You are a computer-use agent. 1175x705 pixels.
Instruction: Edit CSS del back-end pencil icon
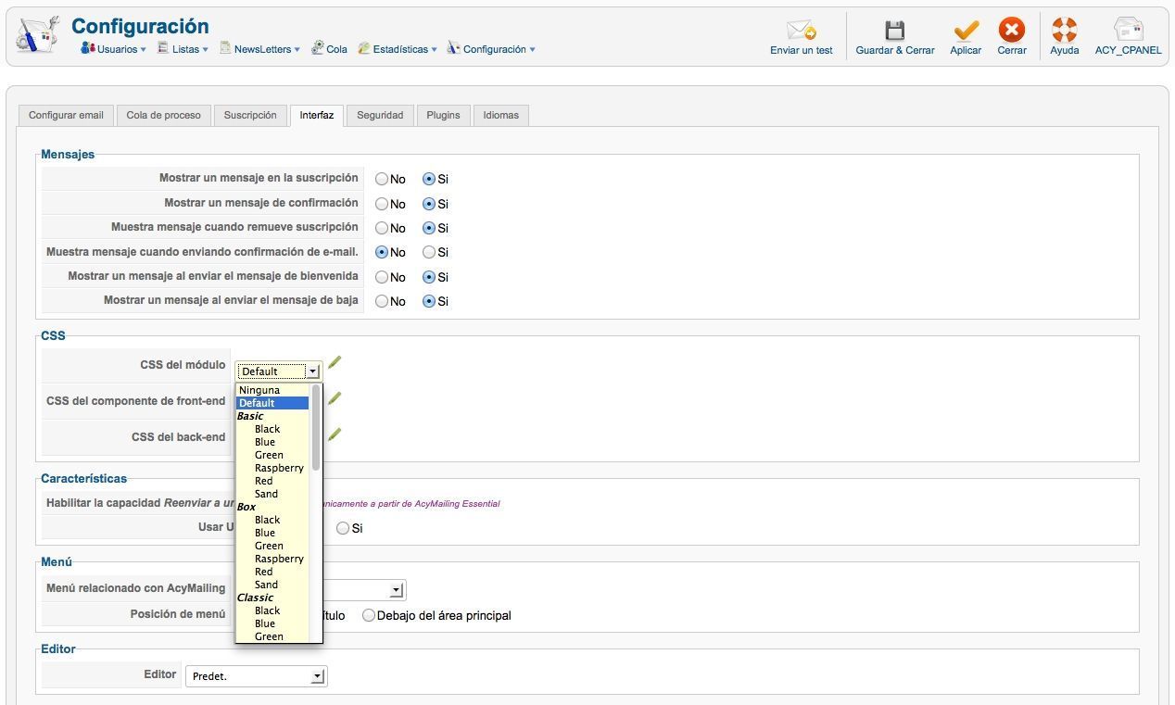click(335, 434)
